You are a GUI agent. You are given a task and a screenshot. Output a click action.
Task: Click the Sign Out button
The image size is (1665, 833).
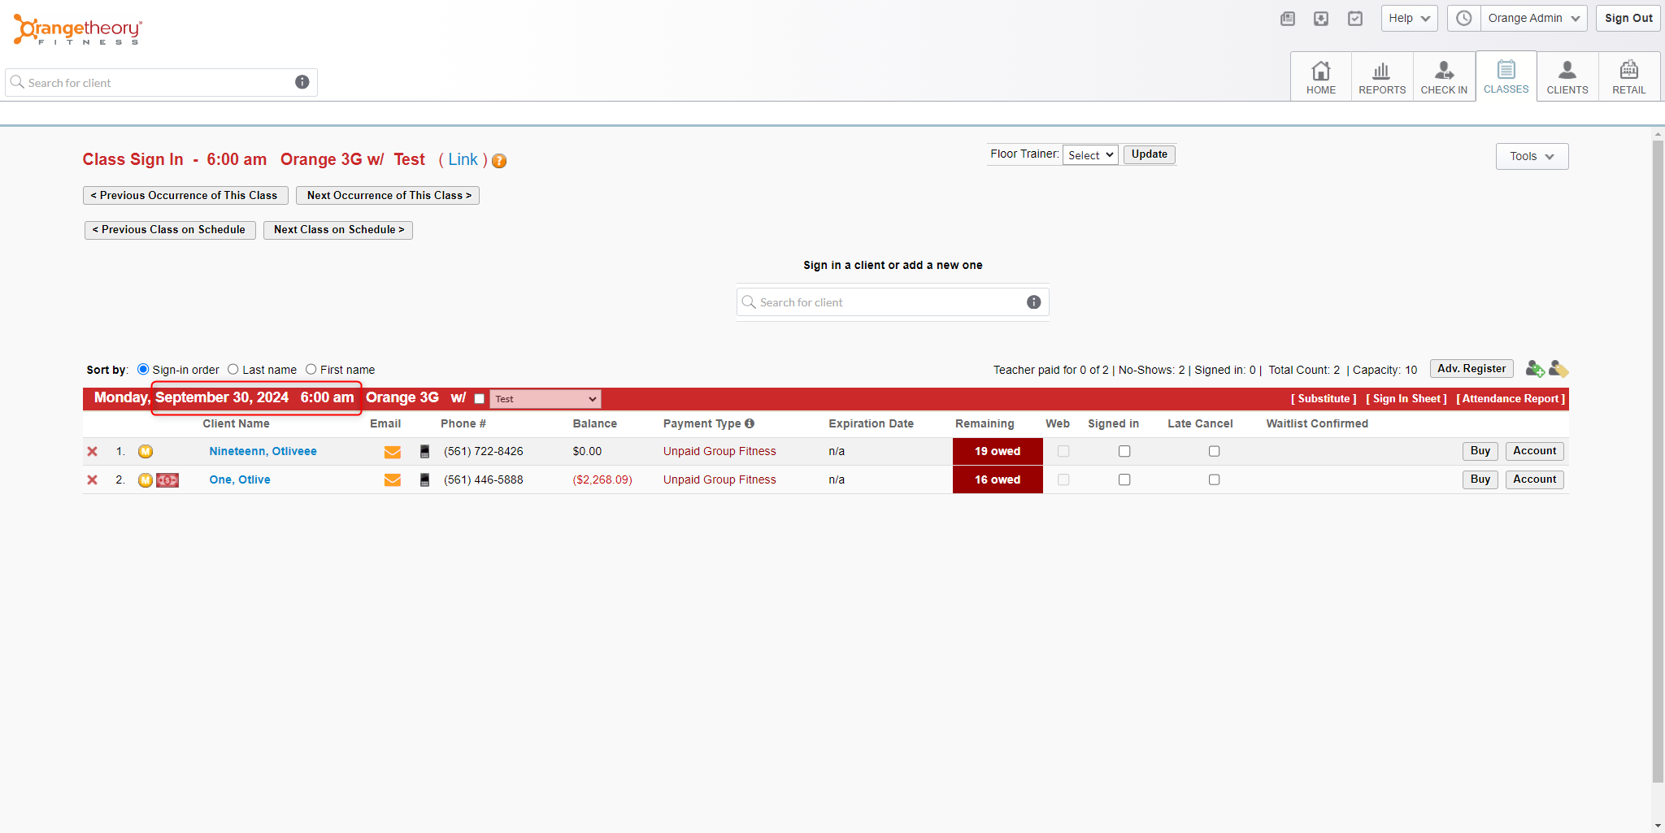click(1628, 18)
